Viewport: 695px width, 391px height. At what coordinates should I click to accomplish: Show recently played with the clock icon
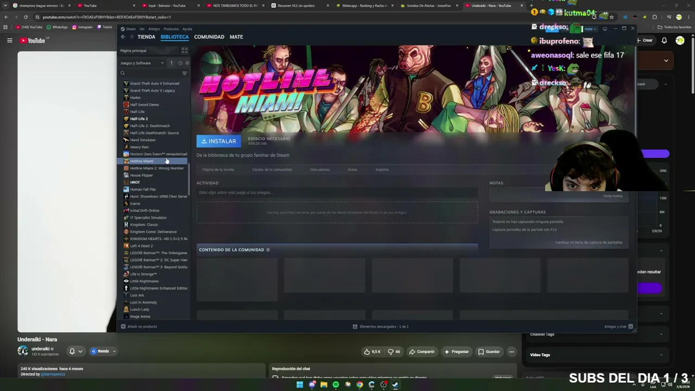(x=180, y=63)
